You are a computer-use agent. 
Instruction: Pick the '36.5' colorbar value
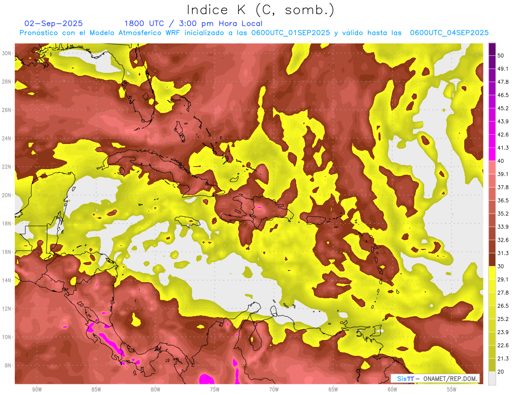coord(503,200)
